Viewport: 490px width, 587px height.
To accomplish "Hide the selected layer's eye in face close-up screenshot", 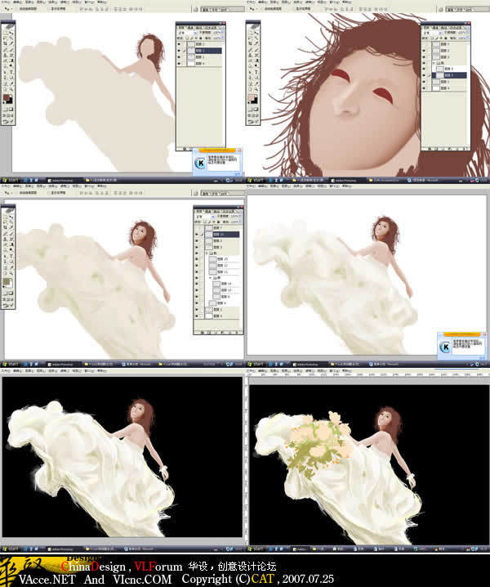I will pyautogui.click(x=424, y=75).
